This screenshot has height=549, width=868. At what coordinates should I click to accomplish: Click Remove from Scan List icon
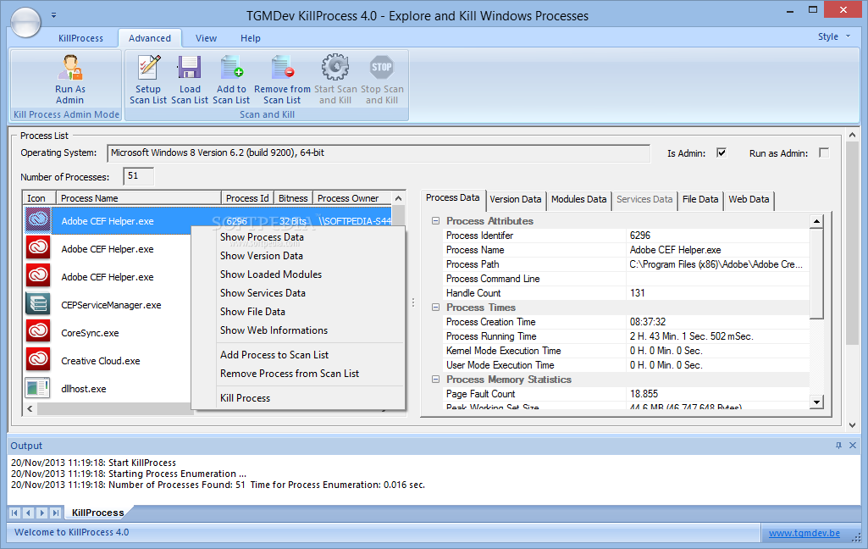[x=282, y=68]
